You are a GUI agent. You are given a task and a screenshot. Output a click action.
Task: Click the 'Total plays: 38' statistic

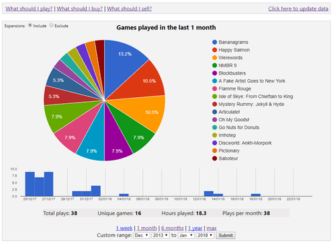pyautogui.click(x=60, y=213)
